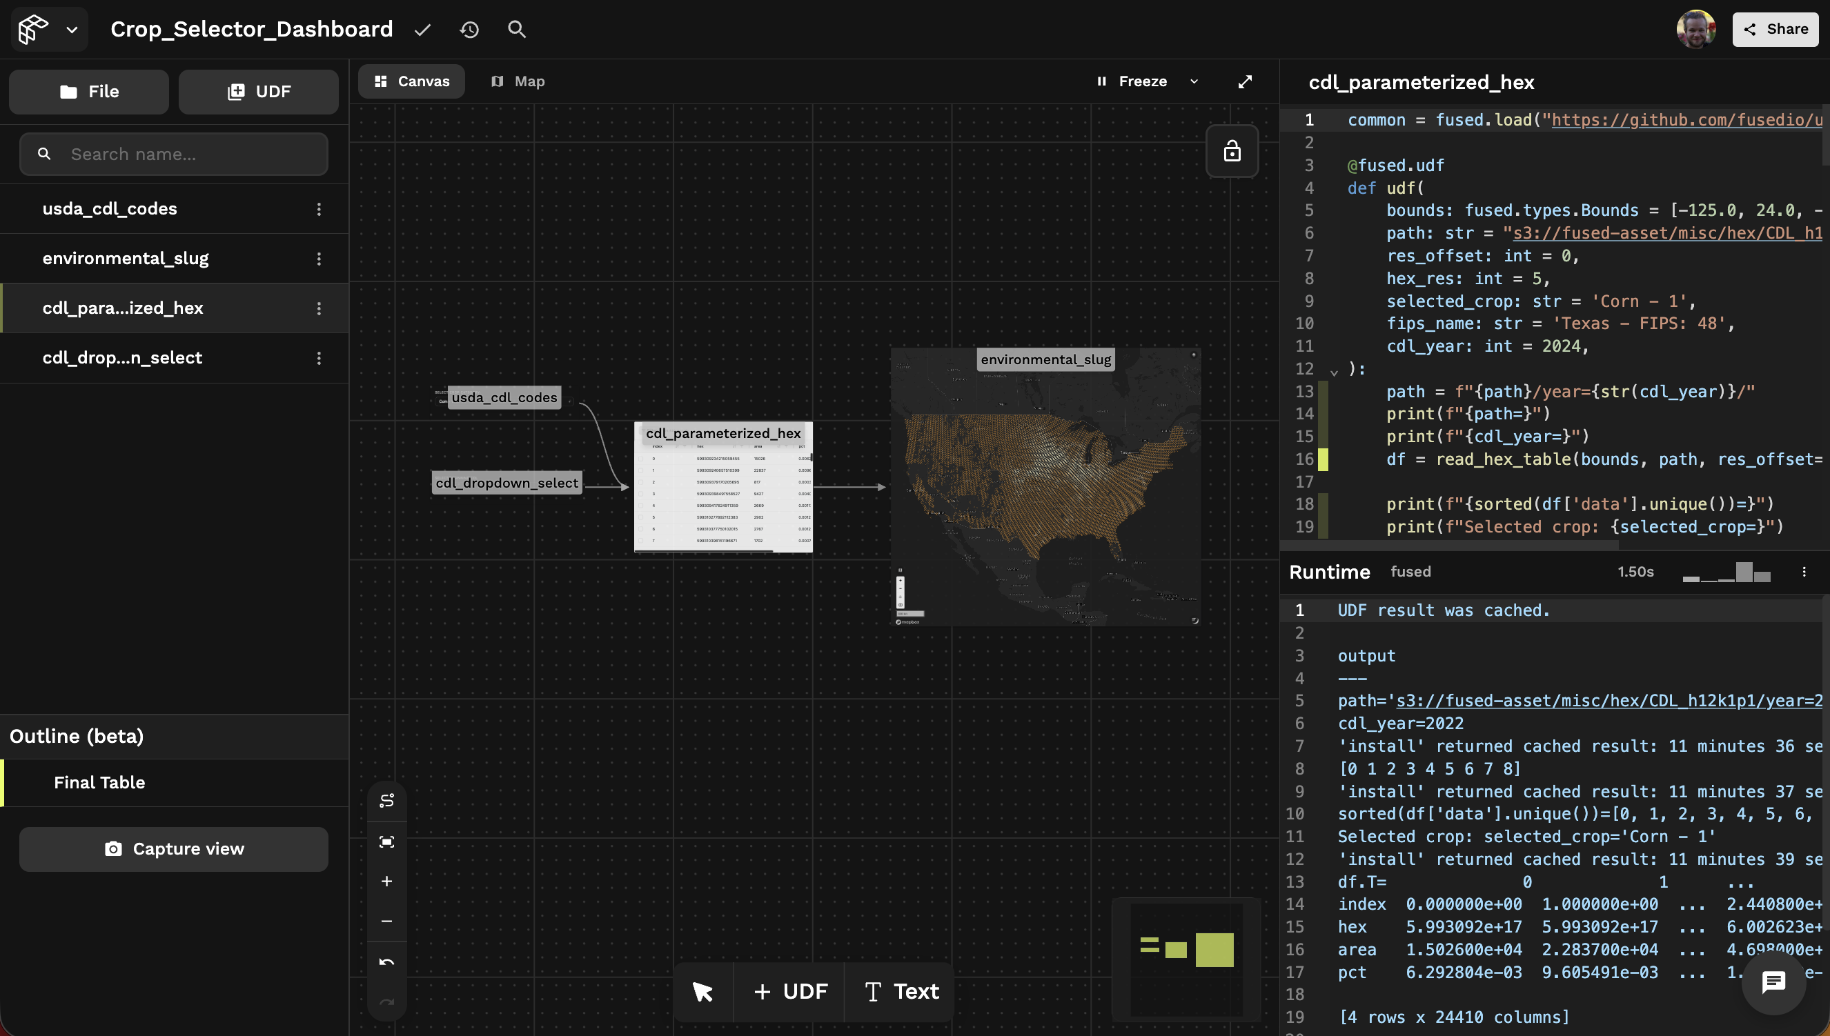Toggle the canvas lock icon
This screenshot has width=1830, height=1036.
point(1232,151)
